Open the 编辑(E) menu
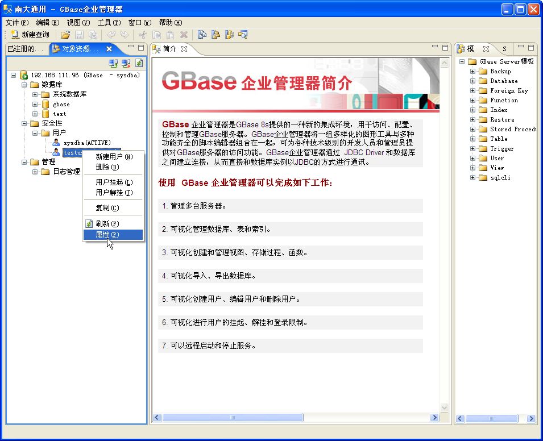 click(x=48, y=23)
